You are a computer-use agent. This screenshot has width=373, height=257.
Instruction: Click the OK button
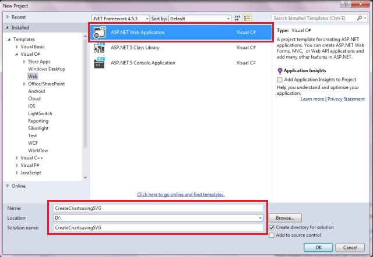pos(318,248)
